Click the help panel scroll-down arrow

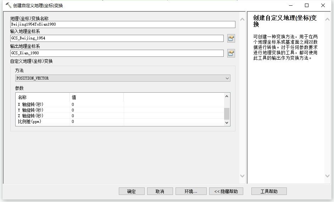click(x=327, y=176)
